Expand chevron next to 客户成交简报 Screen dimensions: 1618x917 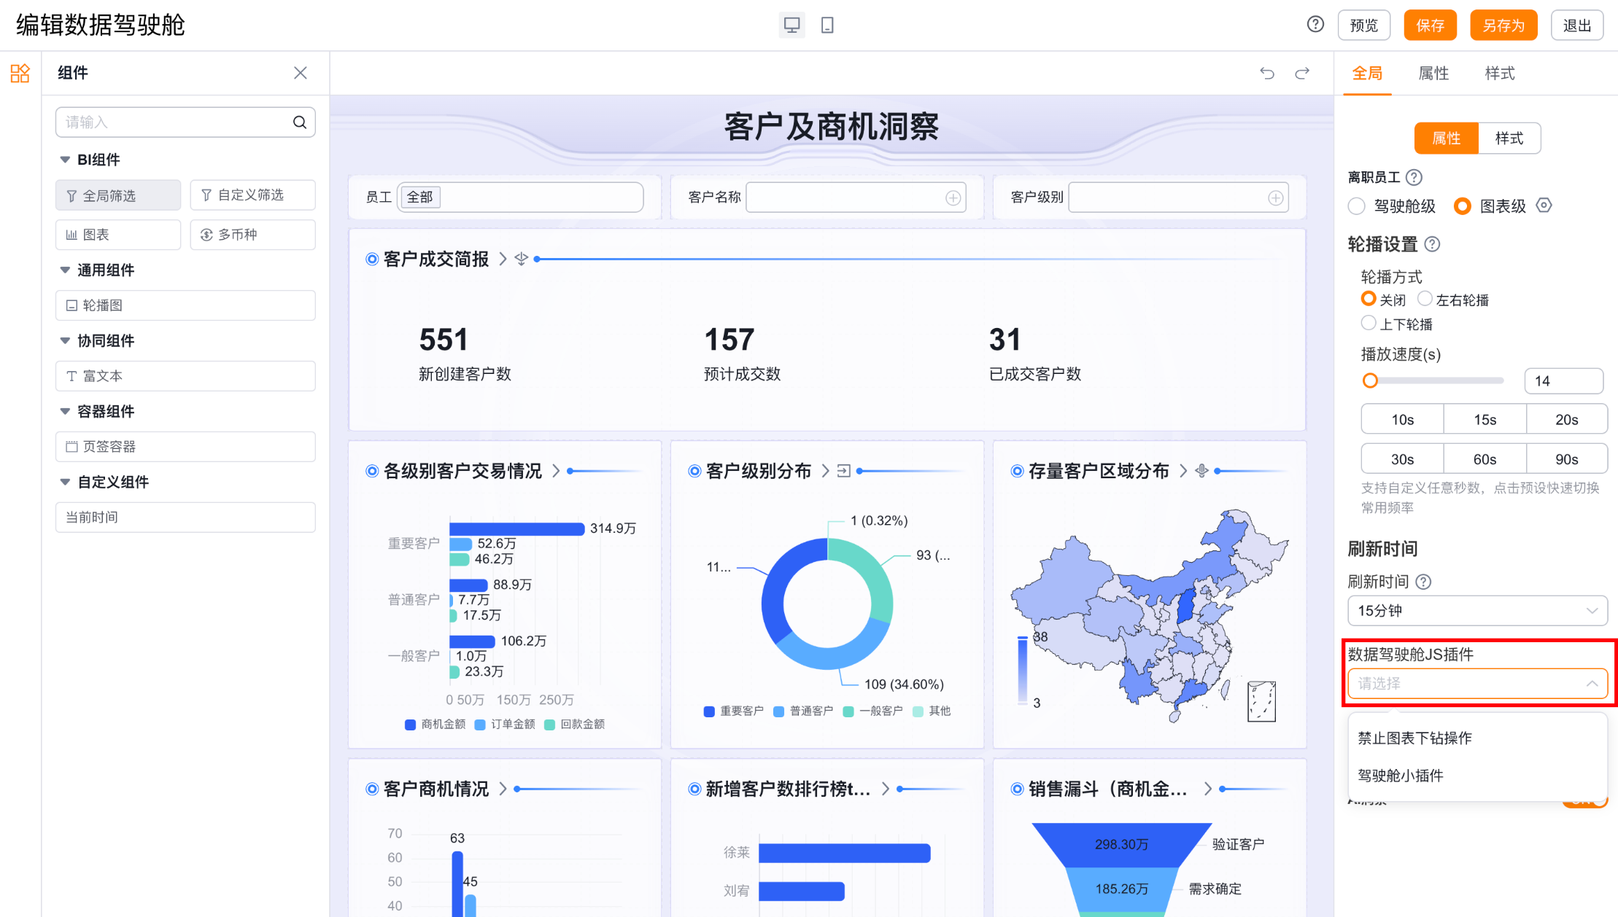(503, 259)
